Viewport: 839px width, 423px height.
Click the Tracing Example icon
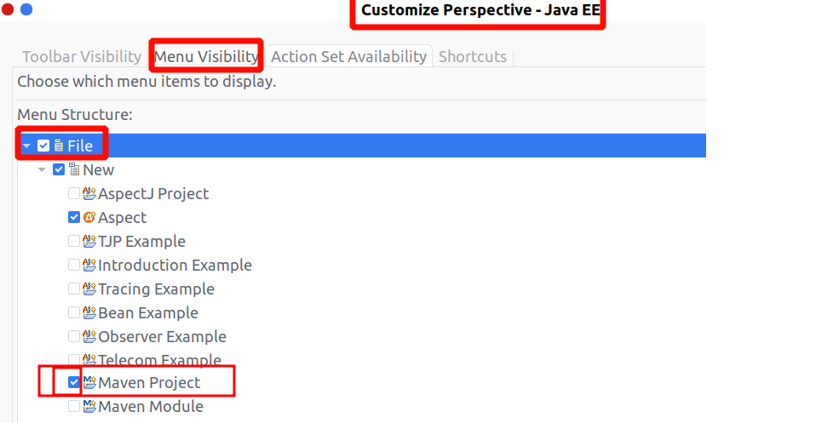tap(89, 289)
